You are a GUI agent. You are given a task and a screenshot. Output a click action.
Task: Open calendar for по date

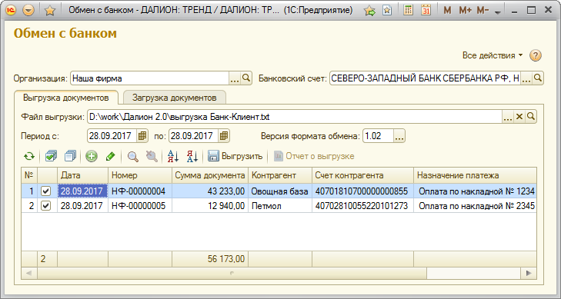point(224,136)
